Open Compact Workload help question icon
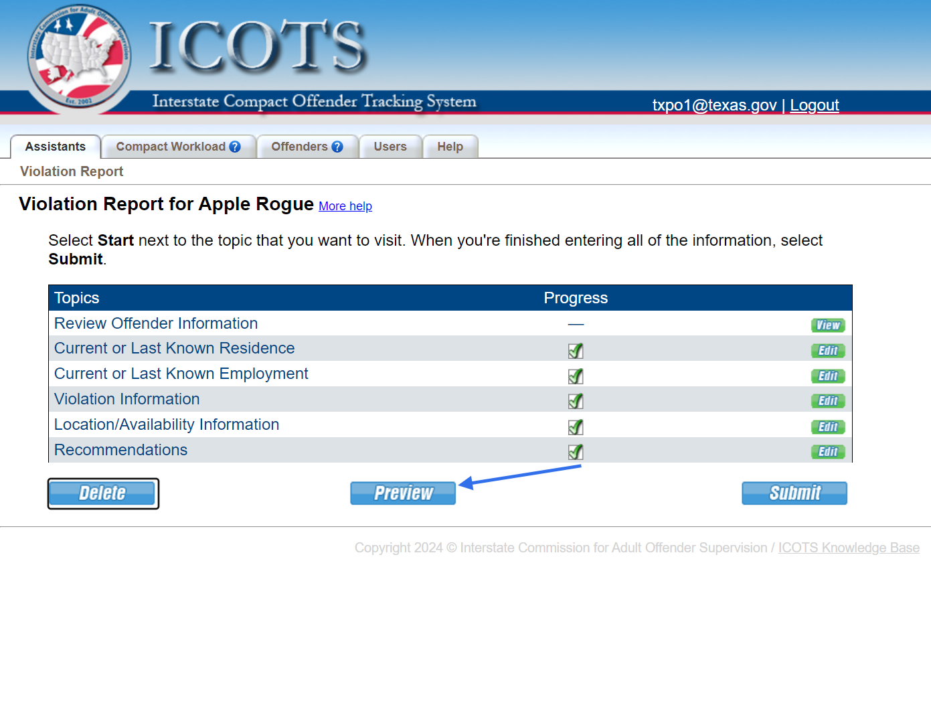Image resolution: width=931 pixels, height=713 pixels. [x=235, y=147]
